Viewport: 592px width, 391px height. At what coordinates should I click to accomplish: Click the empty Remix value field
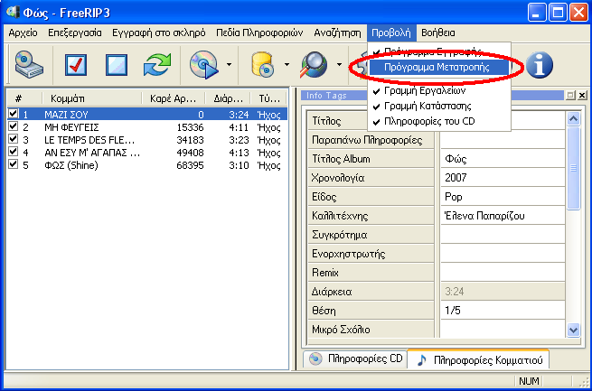coord(503,273)
